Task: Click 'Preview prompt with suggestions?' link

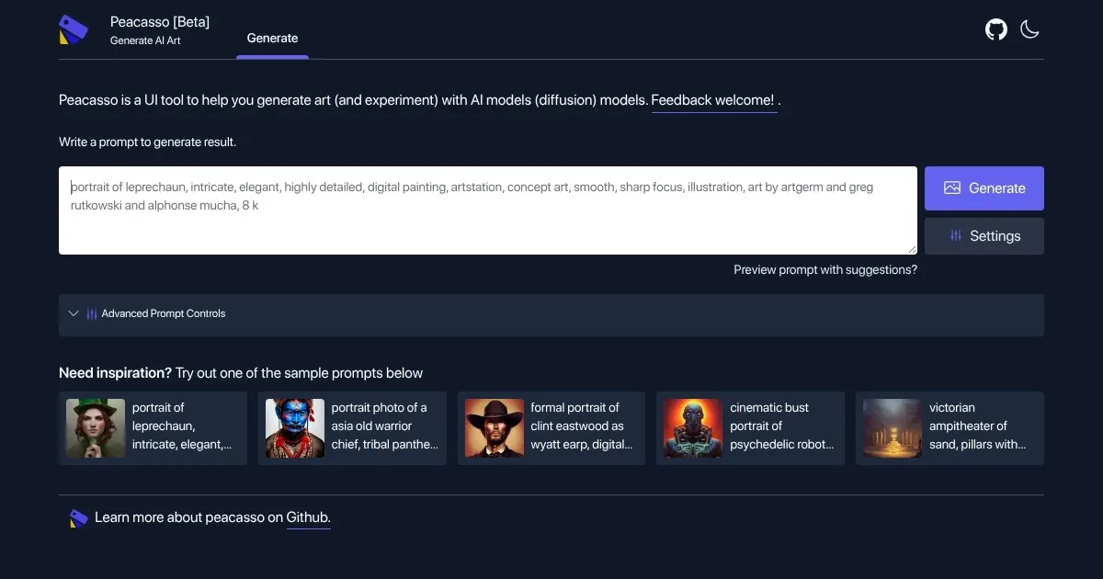Action: click(825, 269)
